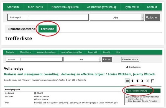
Task: Click the upper Suchen button
Action: 152,17
